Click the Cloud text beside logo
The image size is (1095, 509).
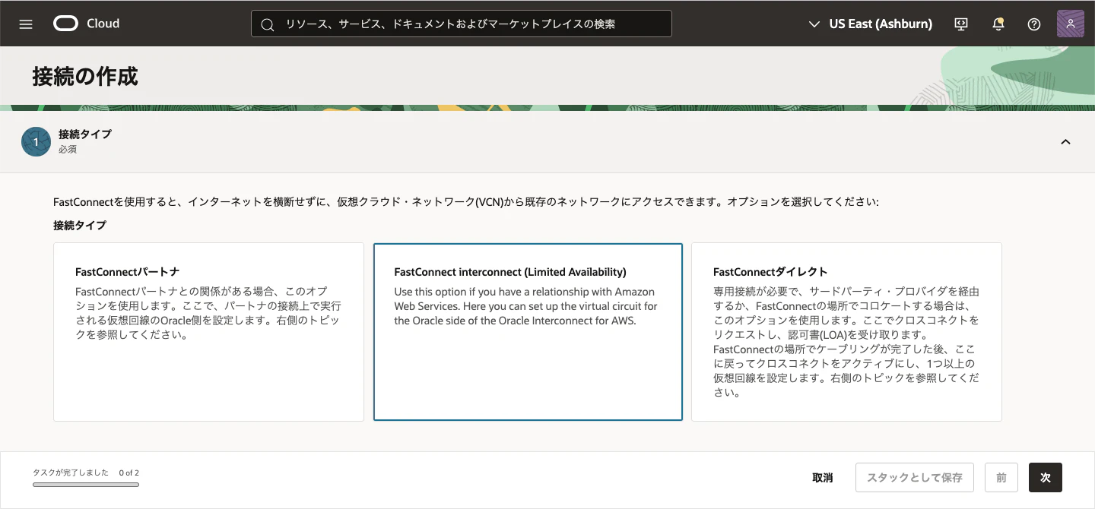103,24
